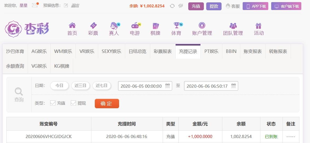Open 账户管理 yen coin icon
The height and width of the screenshot is (143, 310).
coord(202,26)
